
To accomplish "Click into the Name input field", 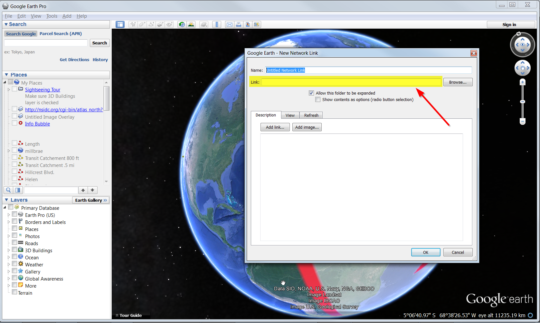I will 368,70.
